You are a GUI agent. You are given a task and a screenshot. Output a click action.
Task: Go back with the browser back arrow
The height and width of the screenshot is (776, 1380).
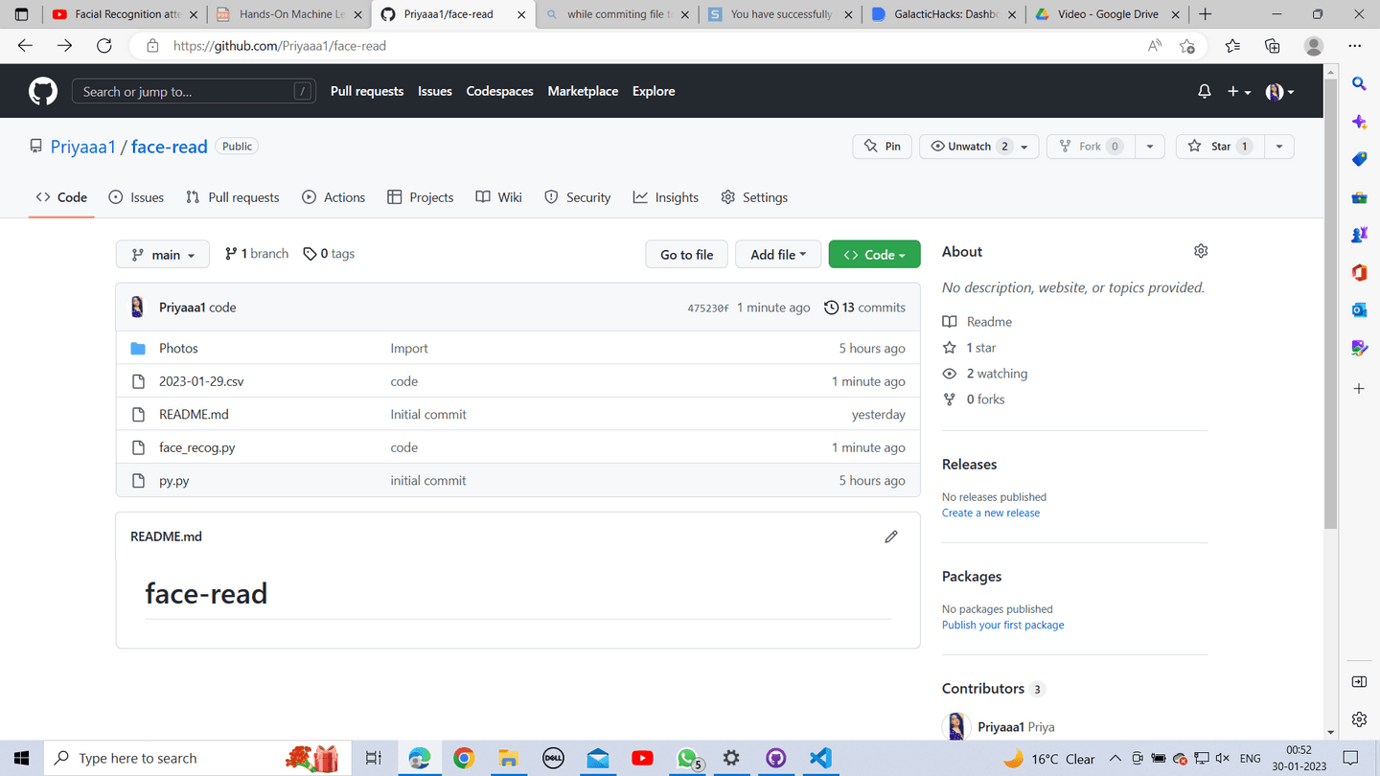[26, 46]
